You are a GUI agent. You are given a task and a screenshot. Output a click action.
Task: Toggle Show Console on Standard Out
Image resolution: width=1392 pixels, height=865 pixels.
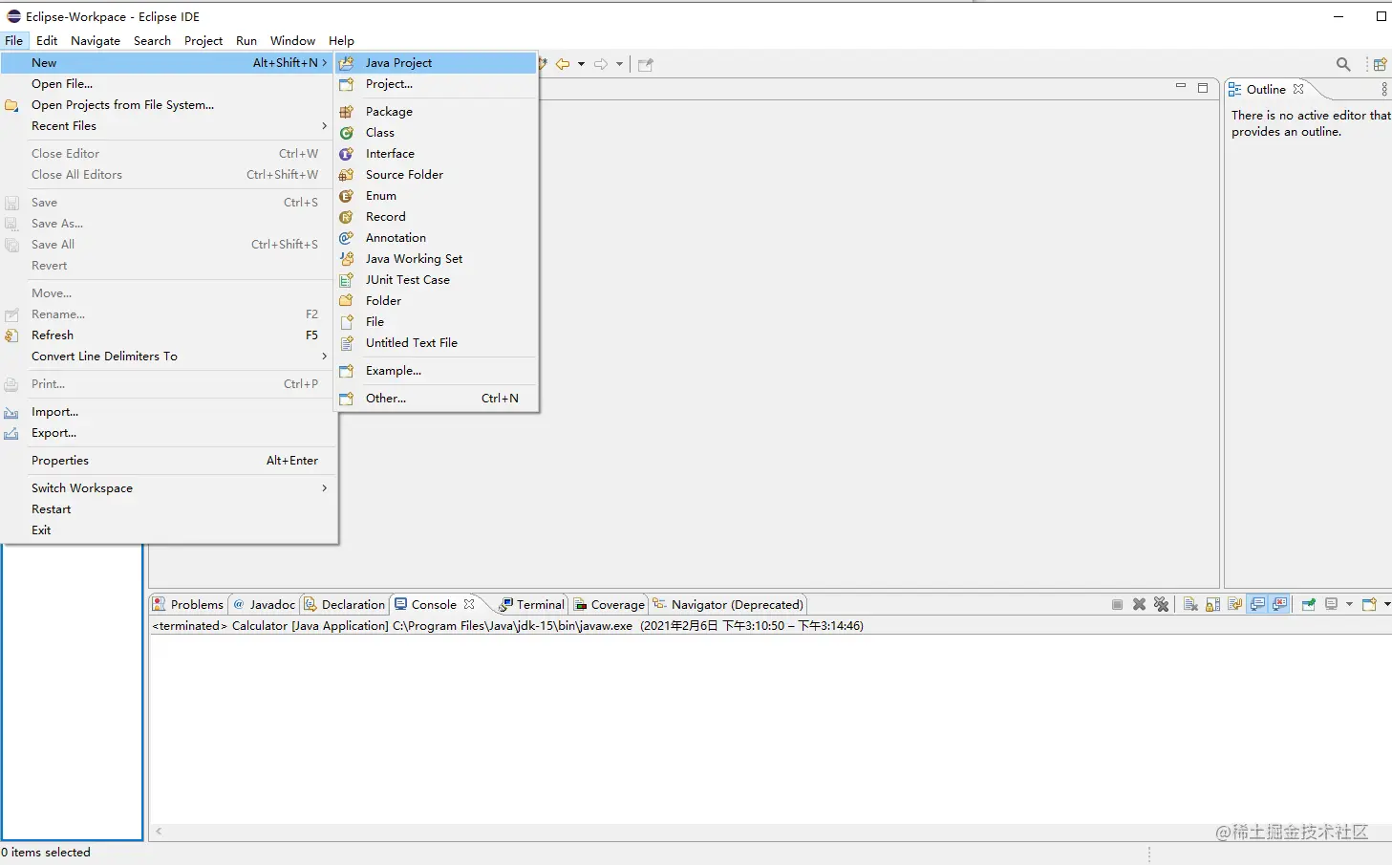pos(1257,604)
